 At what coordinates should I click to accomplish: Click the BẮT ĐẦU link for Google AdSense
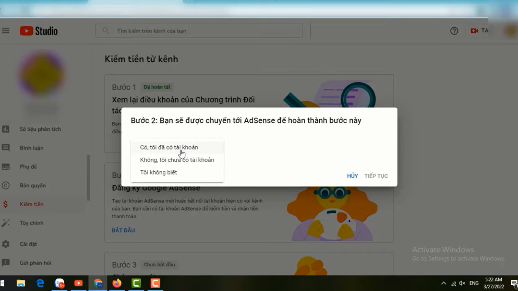click(123, 230)
